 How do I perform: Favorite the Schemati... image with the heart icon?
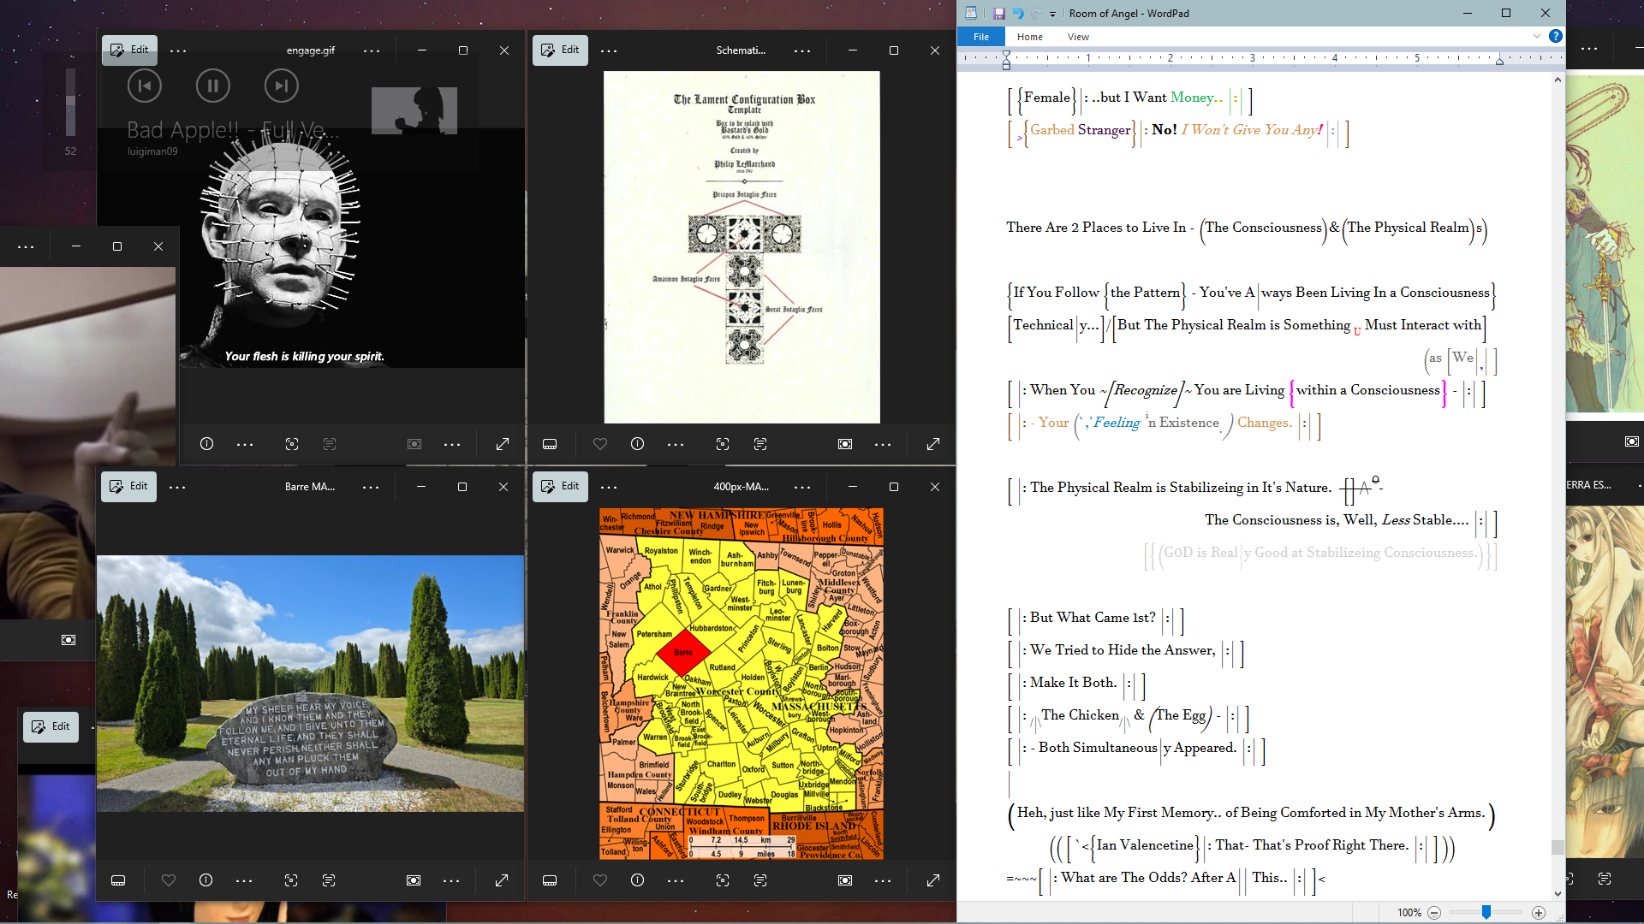coord(599,444)
